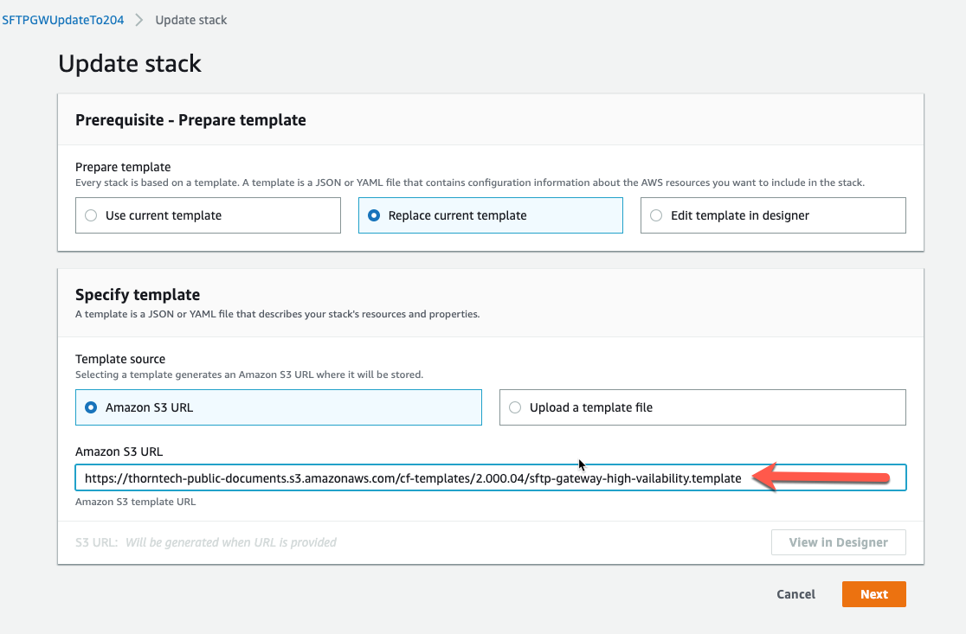Viewport: 966px width, 634px height.
Task: Click the Template source label
Action: (x=120, y=358)
